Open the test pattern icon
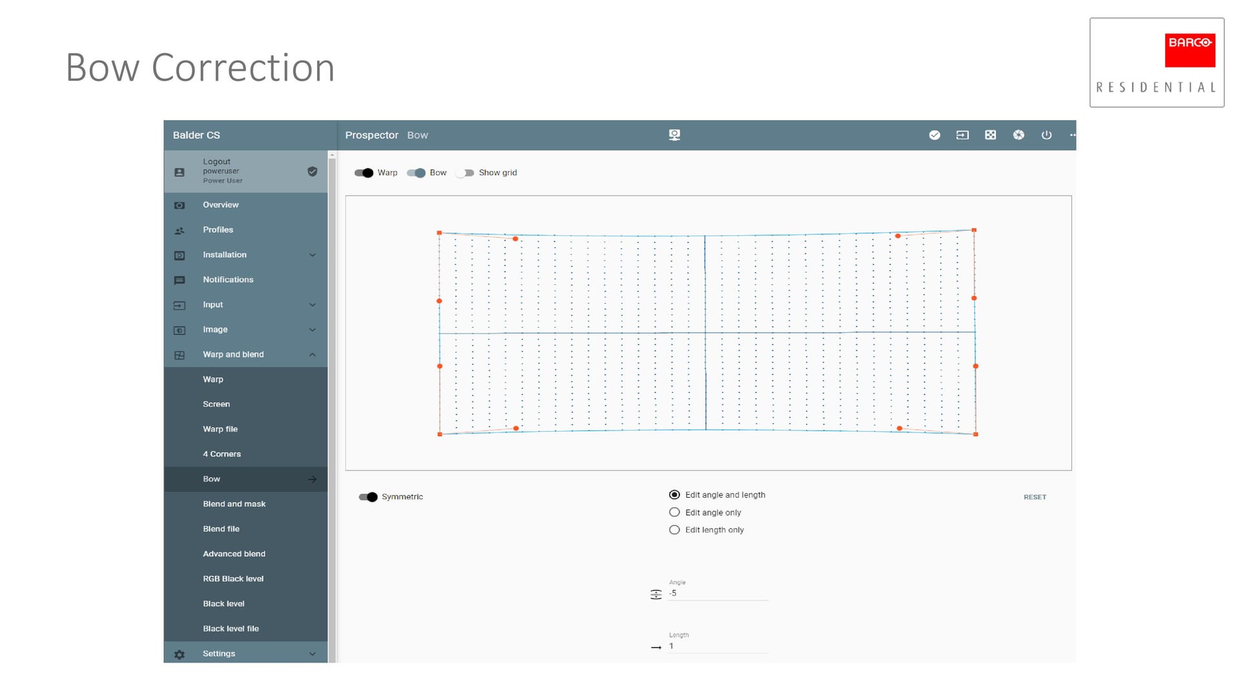The height and width of the screenshot is (698, 1240). click(x=990, y=135)
